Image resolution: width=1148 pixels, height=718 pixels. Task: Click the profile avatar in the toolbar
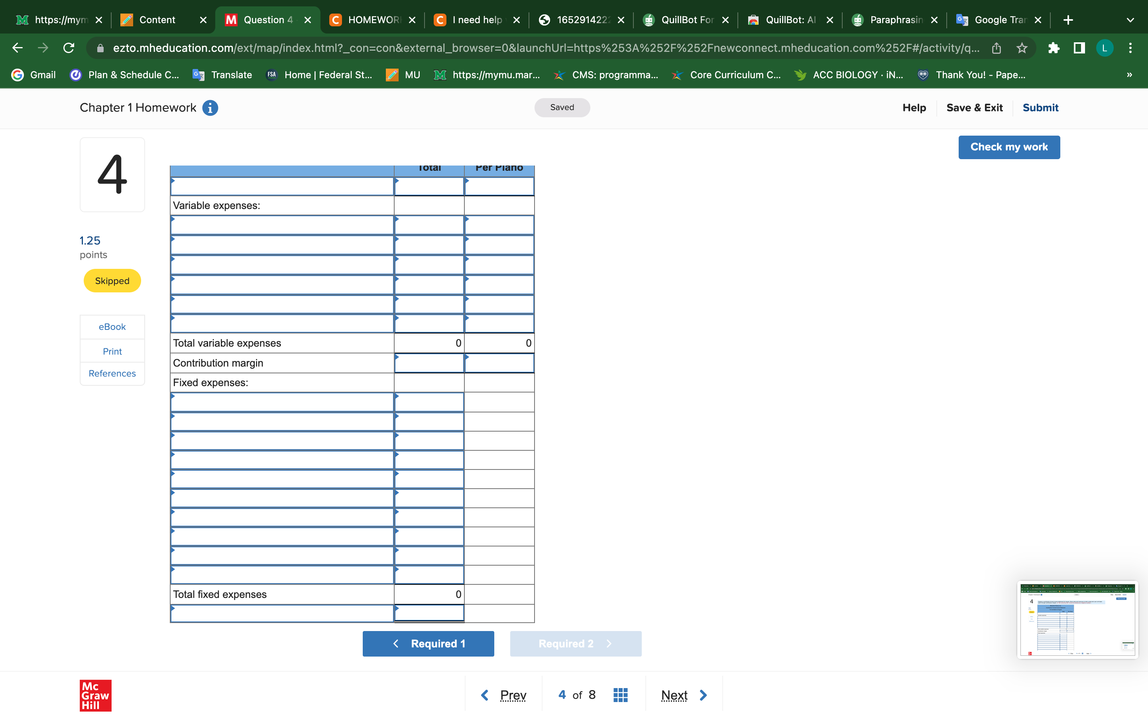[x=1105, y=47]
